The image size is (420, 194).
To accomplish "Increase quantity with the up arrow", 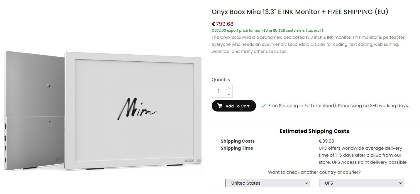I will coord(229,88).
